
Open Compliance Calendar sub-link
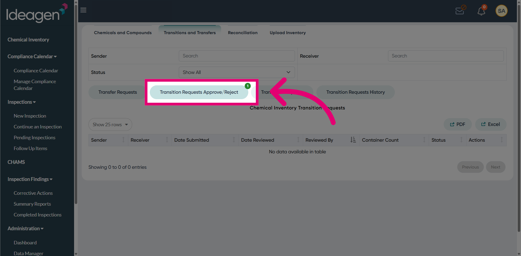[36, 70]
